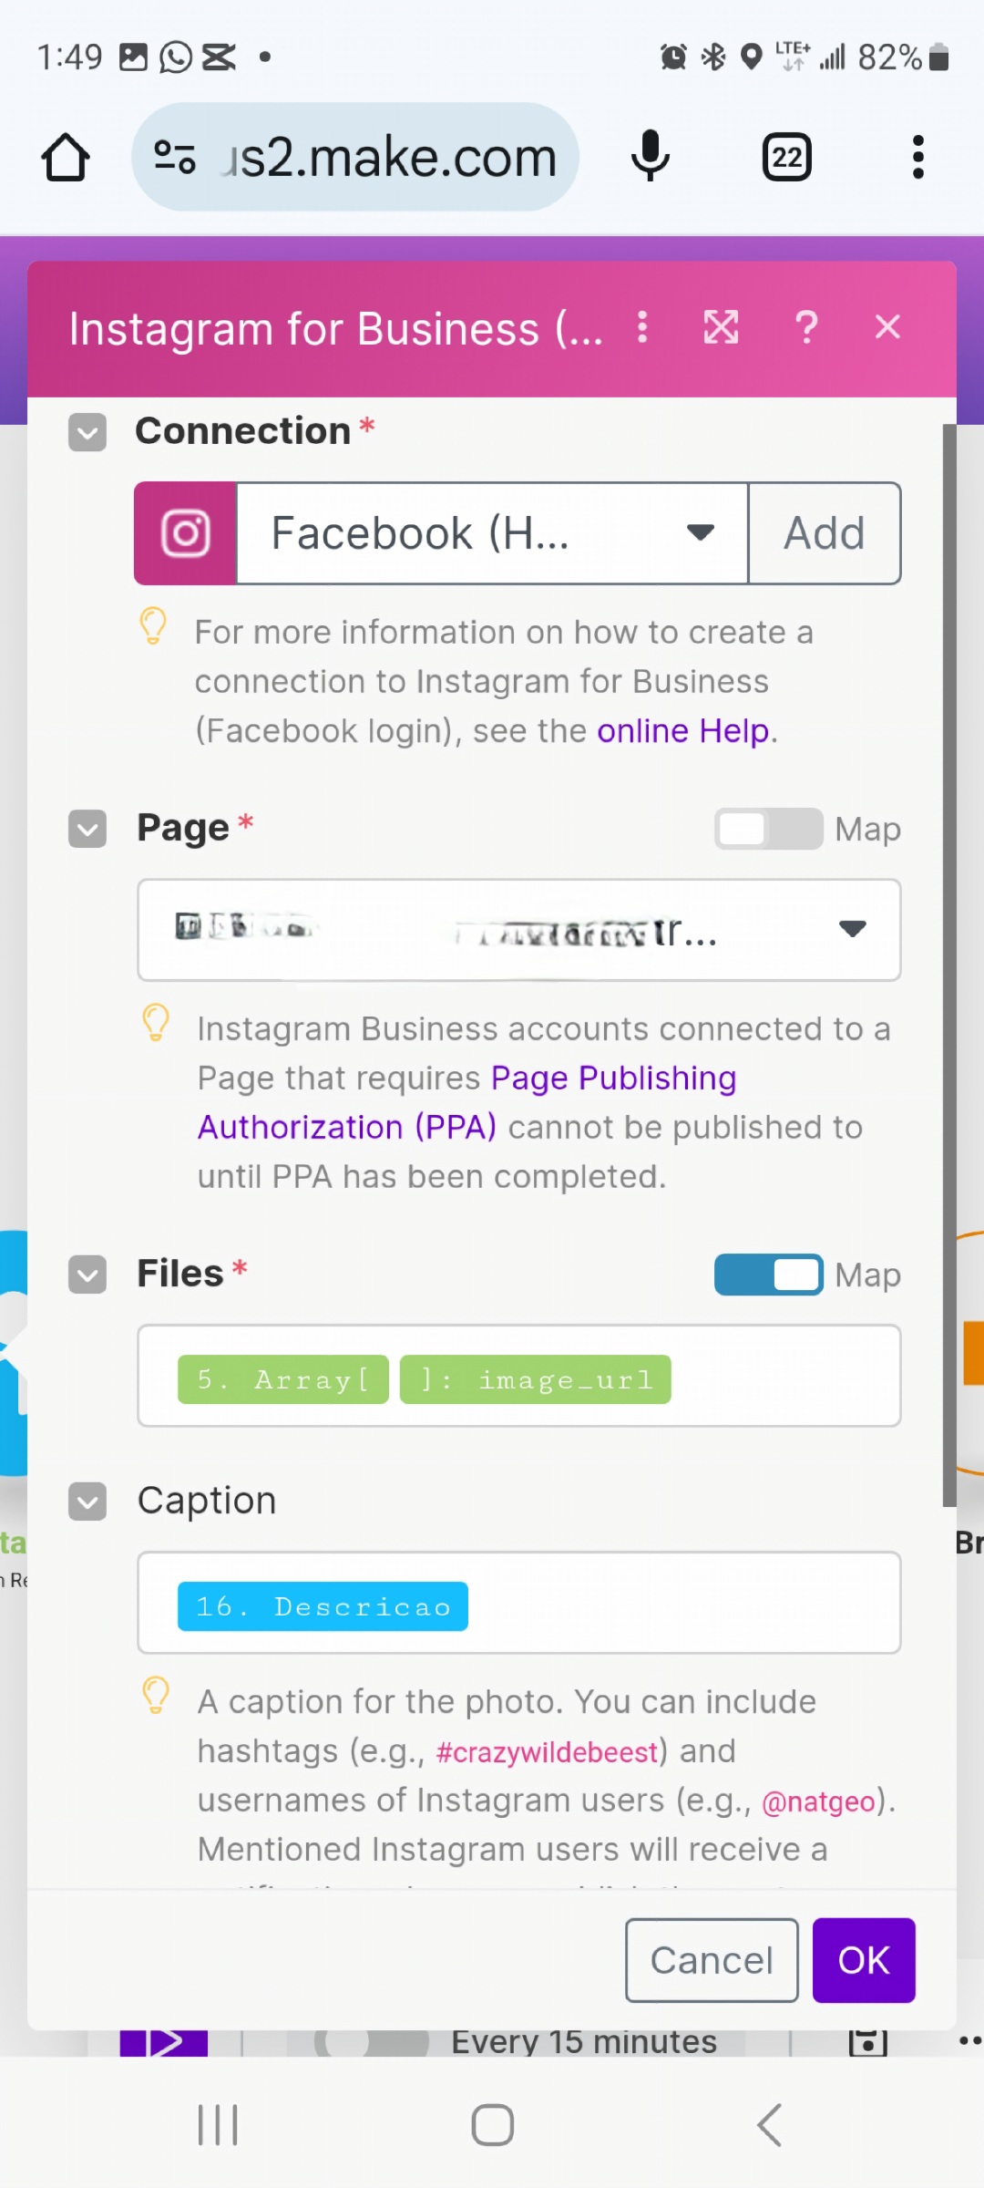
Task: Tap the browser home icon
Action: coord(66,157)
